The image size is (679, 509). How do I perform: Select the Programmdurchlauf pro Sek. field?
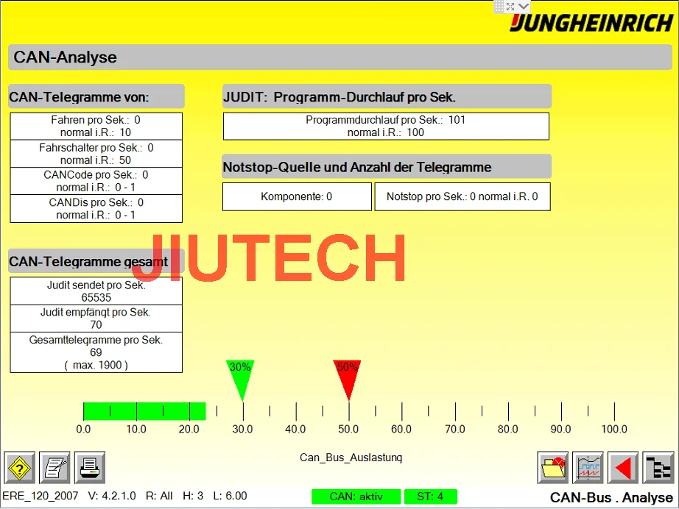(x=386, y=127)
